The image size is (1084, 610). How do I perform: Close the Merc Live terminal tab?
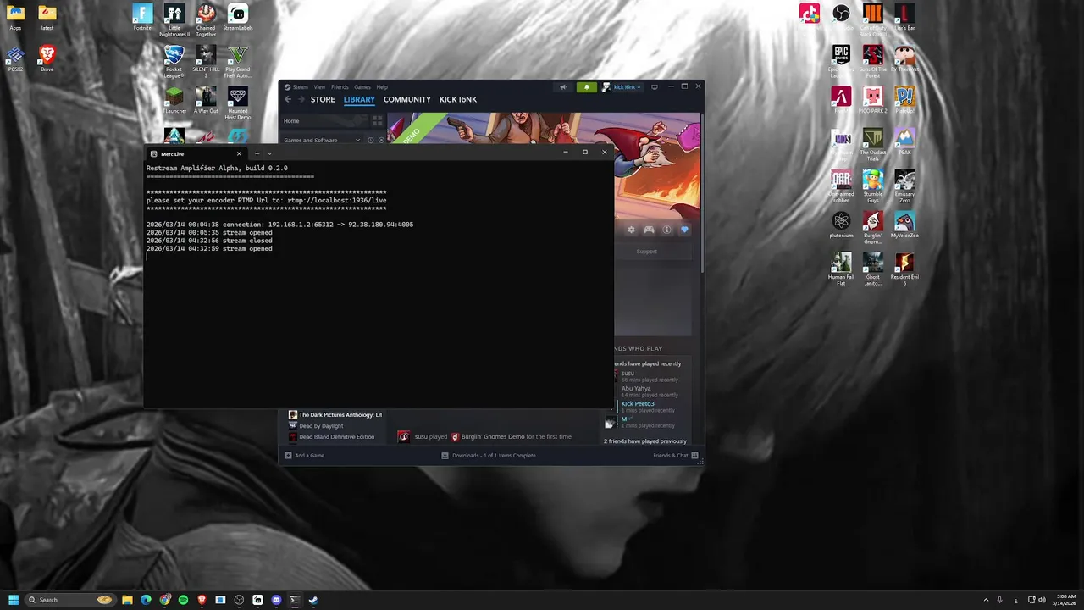(239, 153)
